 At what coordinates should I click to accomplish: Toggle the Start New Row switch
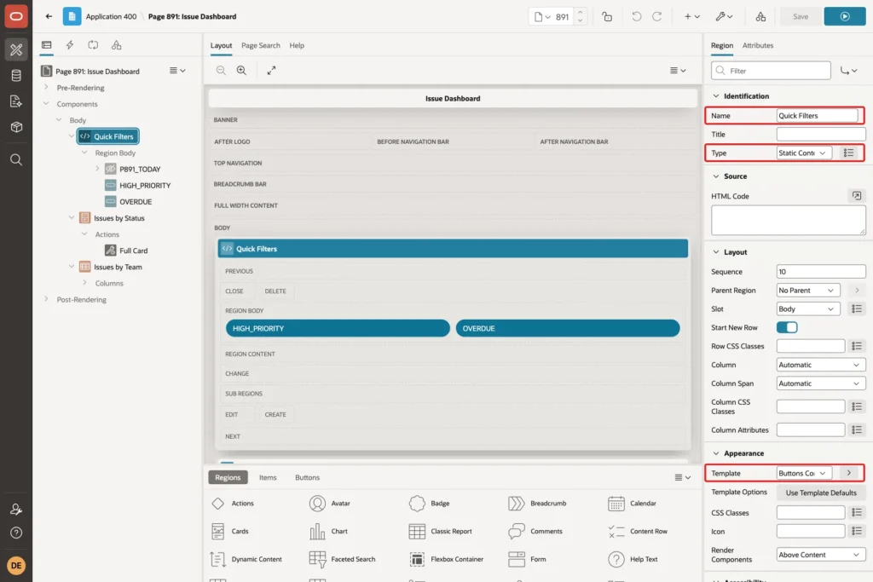coord(787,327)
